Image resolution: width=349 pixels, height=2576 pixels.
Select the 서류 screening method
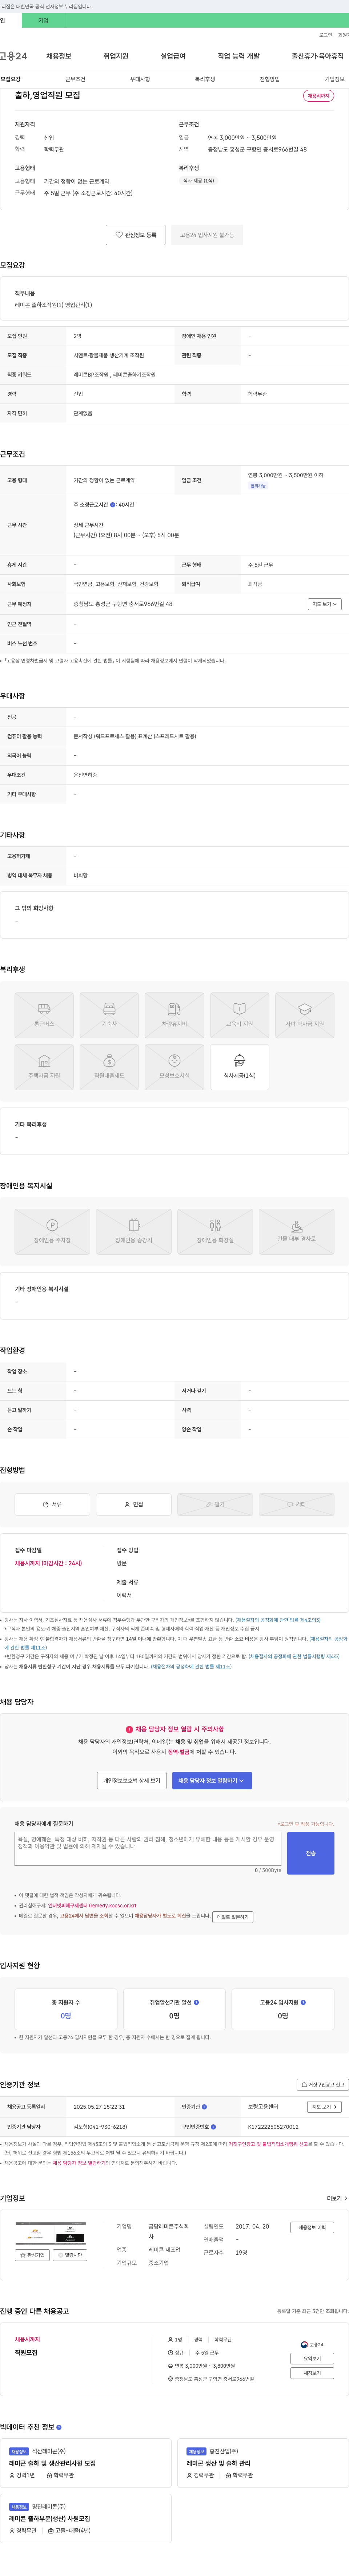click(52, 1504)
